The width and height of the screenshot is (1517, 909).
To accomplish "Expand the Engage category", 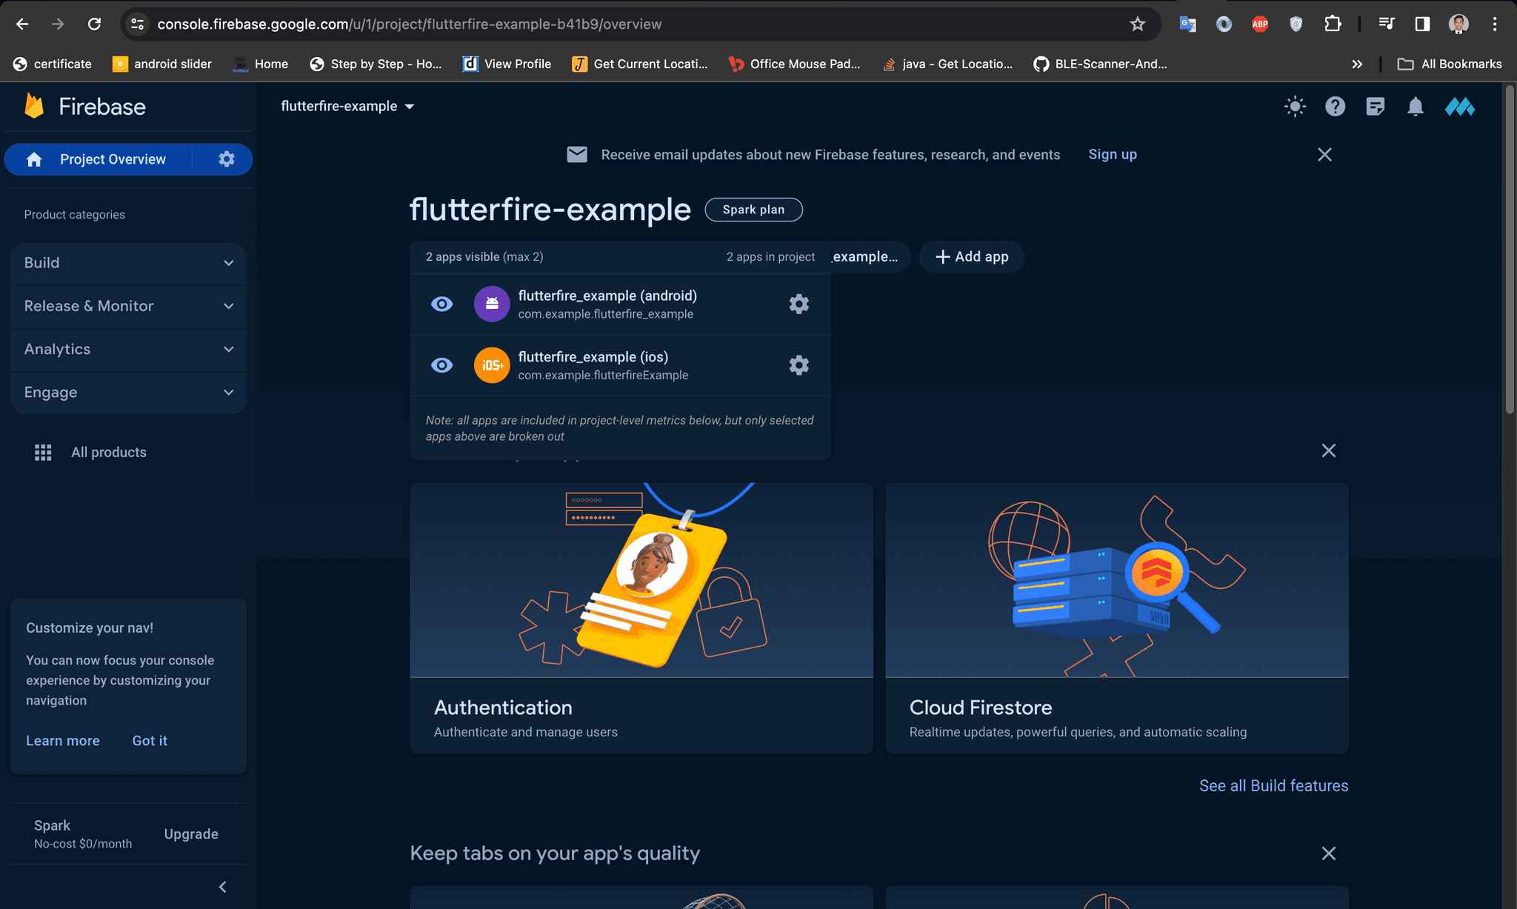I will click(128, 393).
